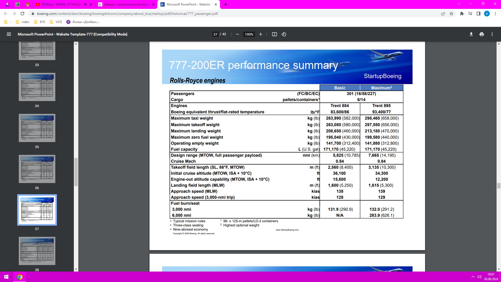Open the tab search chevron

pos(459,4)
